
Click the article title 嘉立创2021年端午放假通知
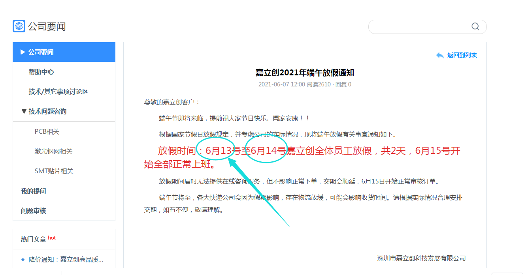tap(305, 73)
